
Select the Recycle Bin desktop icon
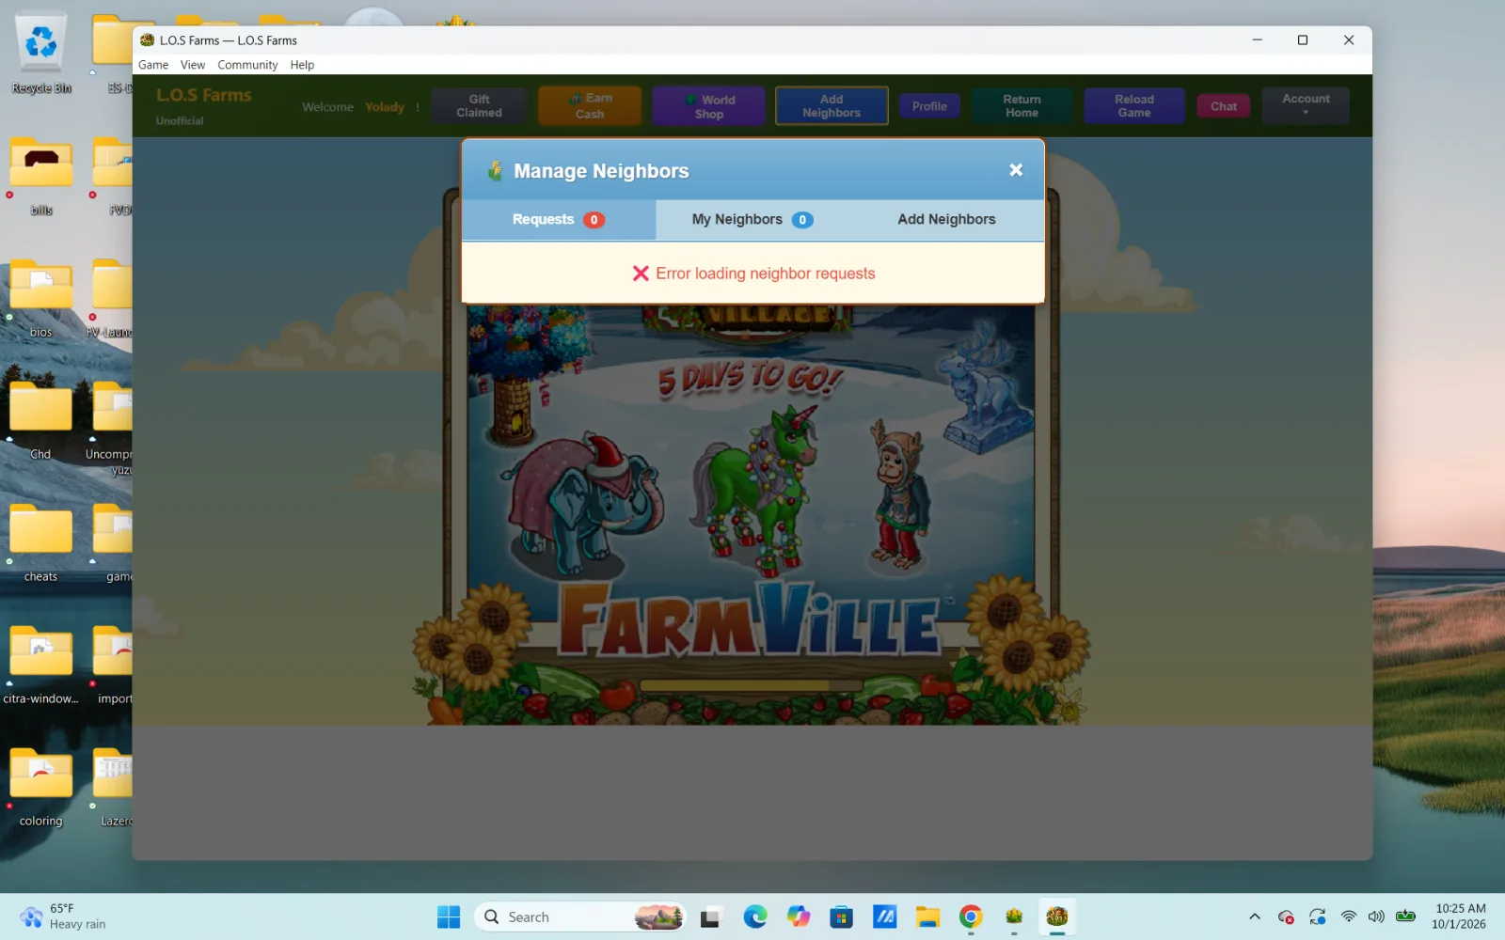(x=41, y=55)
